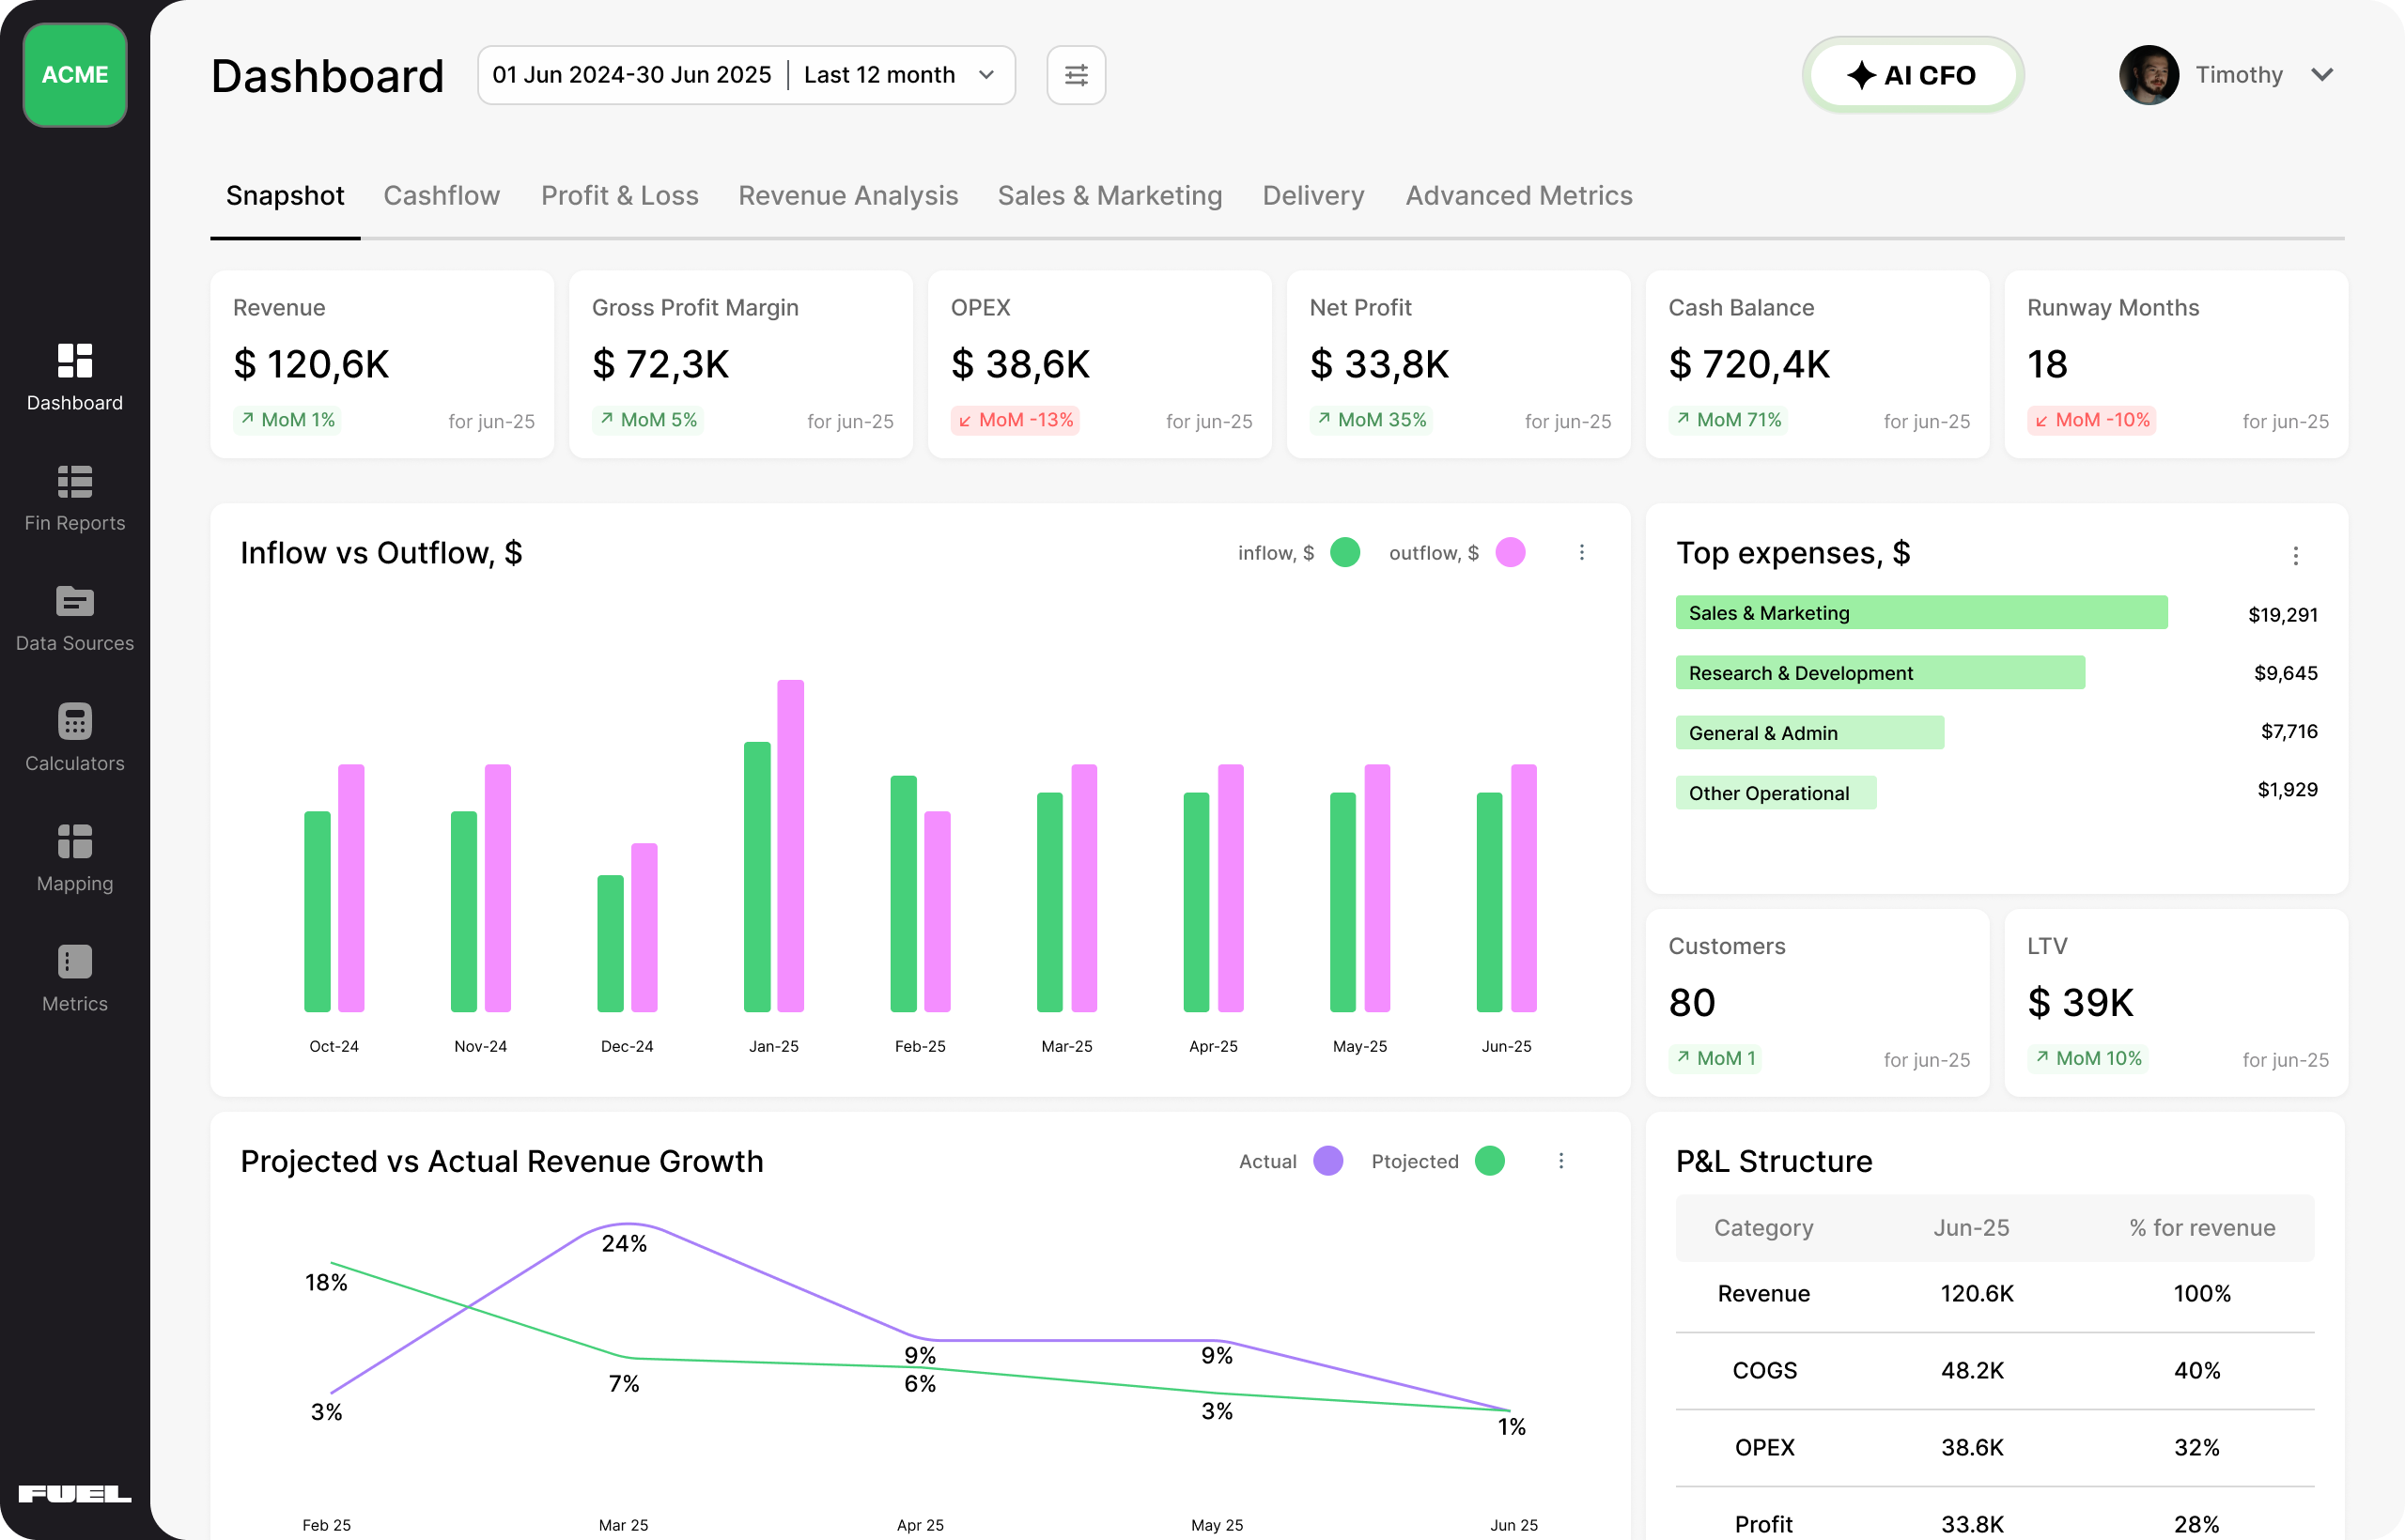Select Fin Reports in the sidebar

point(74,498)
